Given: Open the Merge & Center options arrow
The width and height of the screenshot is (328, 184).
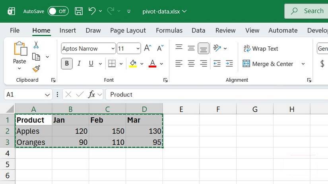Looking at the screenshot, I should pos(303,64).
